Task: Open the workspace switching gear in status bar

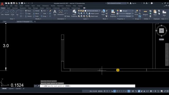Action: 151,91
